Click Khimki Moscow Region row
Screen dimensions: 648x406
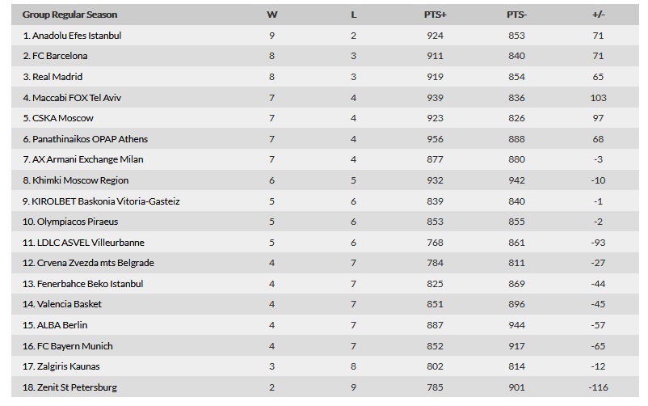[325, 180]
